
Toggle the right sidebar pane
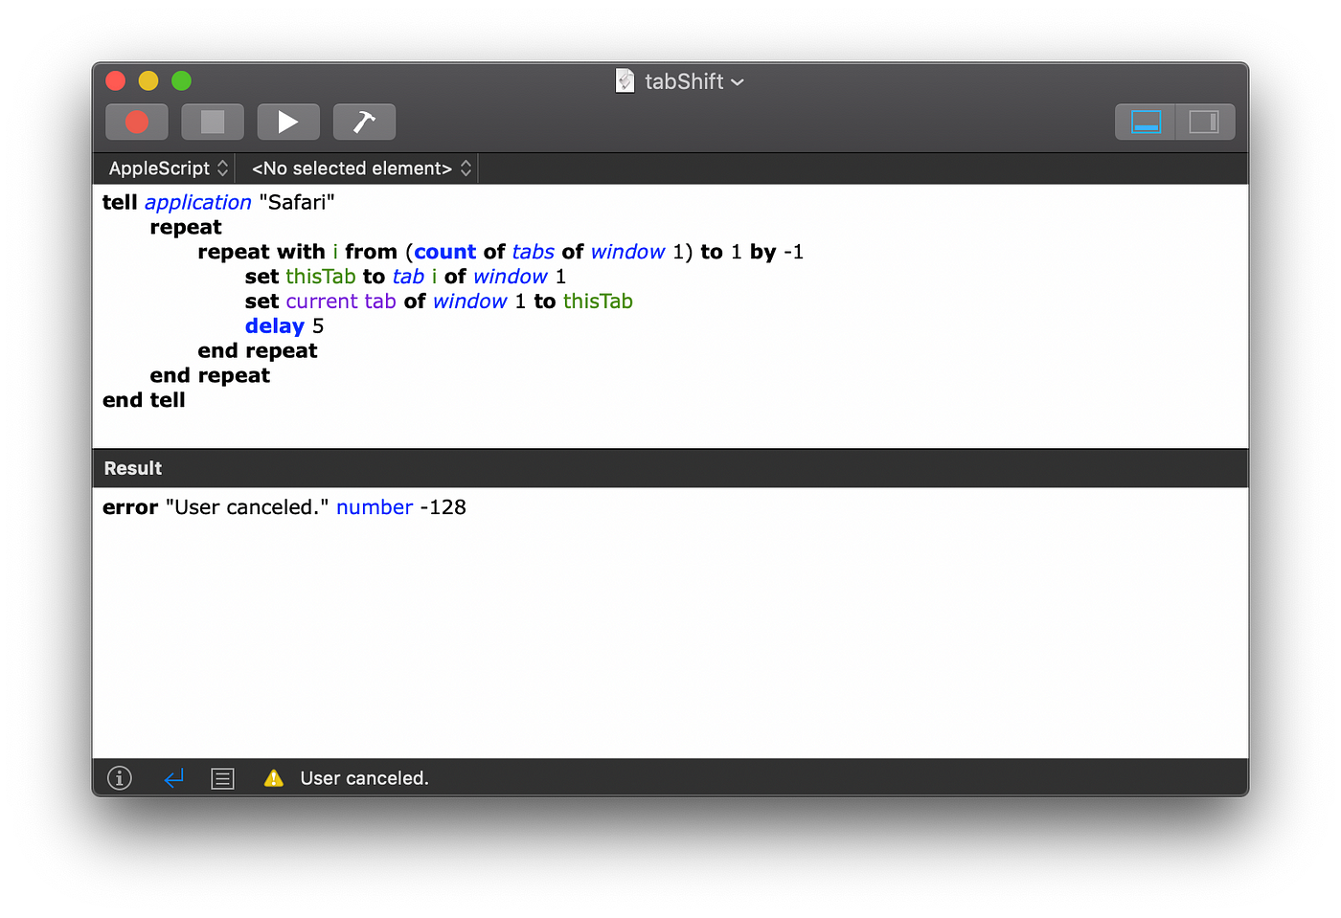[1204, 122]
